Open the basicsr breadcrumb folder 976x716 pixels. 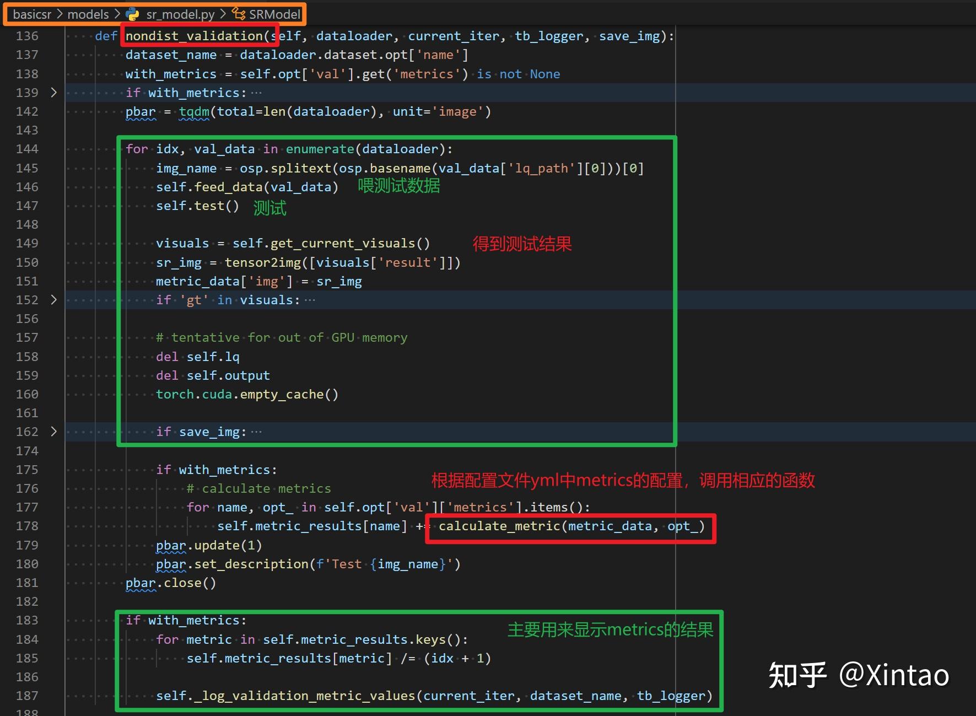pyautogui.click(x=31, y=14)
